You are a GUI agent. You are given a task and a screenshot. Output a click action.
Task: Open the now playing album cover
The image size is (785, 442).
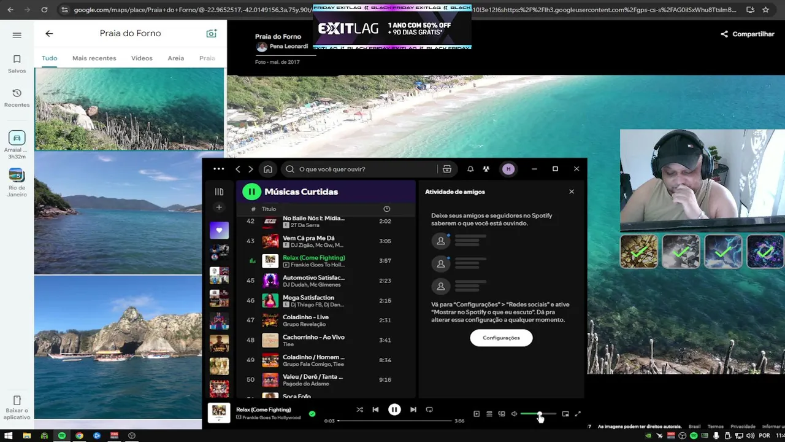point(219,413)
